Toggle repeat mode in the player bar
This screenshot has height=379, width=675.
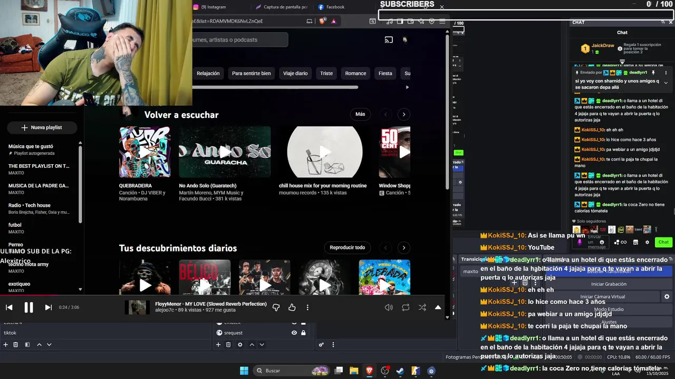[x=406, y=307]
